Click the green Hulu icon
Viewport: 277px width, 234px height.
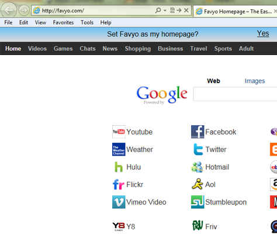(x=119, y=167)
